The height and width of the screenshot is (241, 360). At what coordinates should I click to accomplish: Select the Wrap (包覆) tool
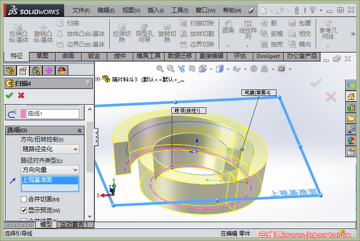tap(300, 23)
